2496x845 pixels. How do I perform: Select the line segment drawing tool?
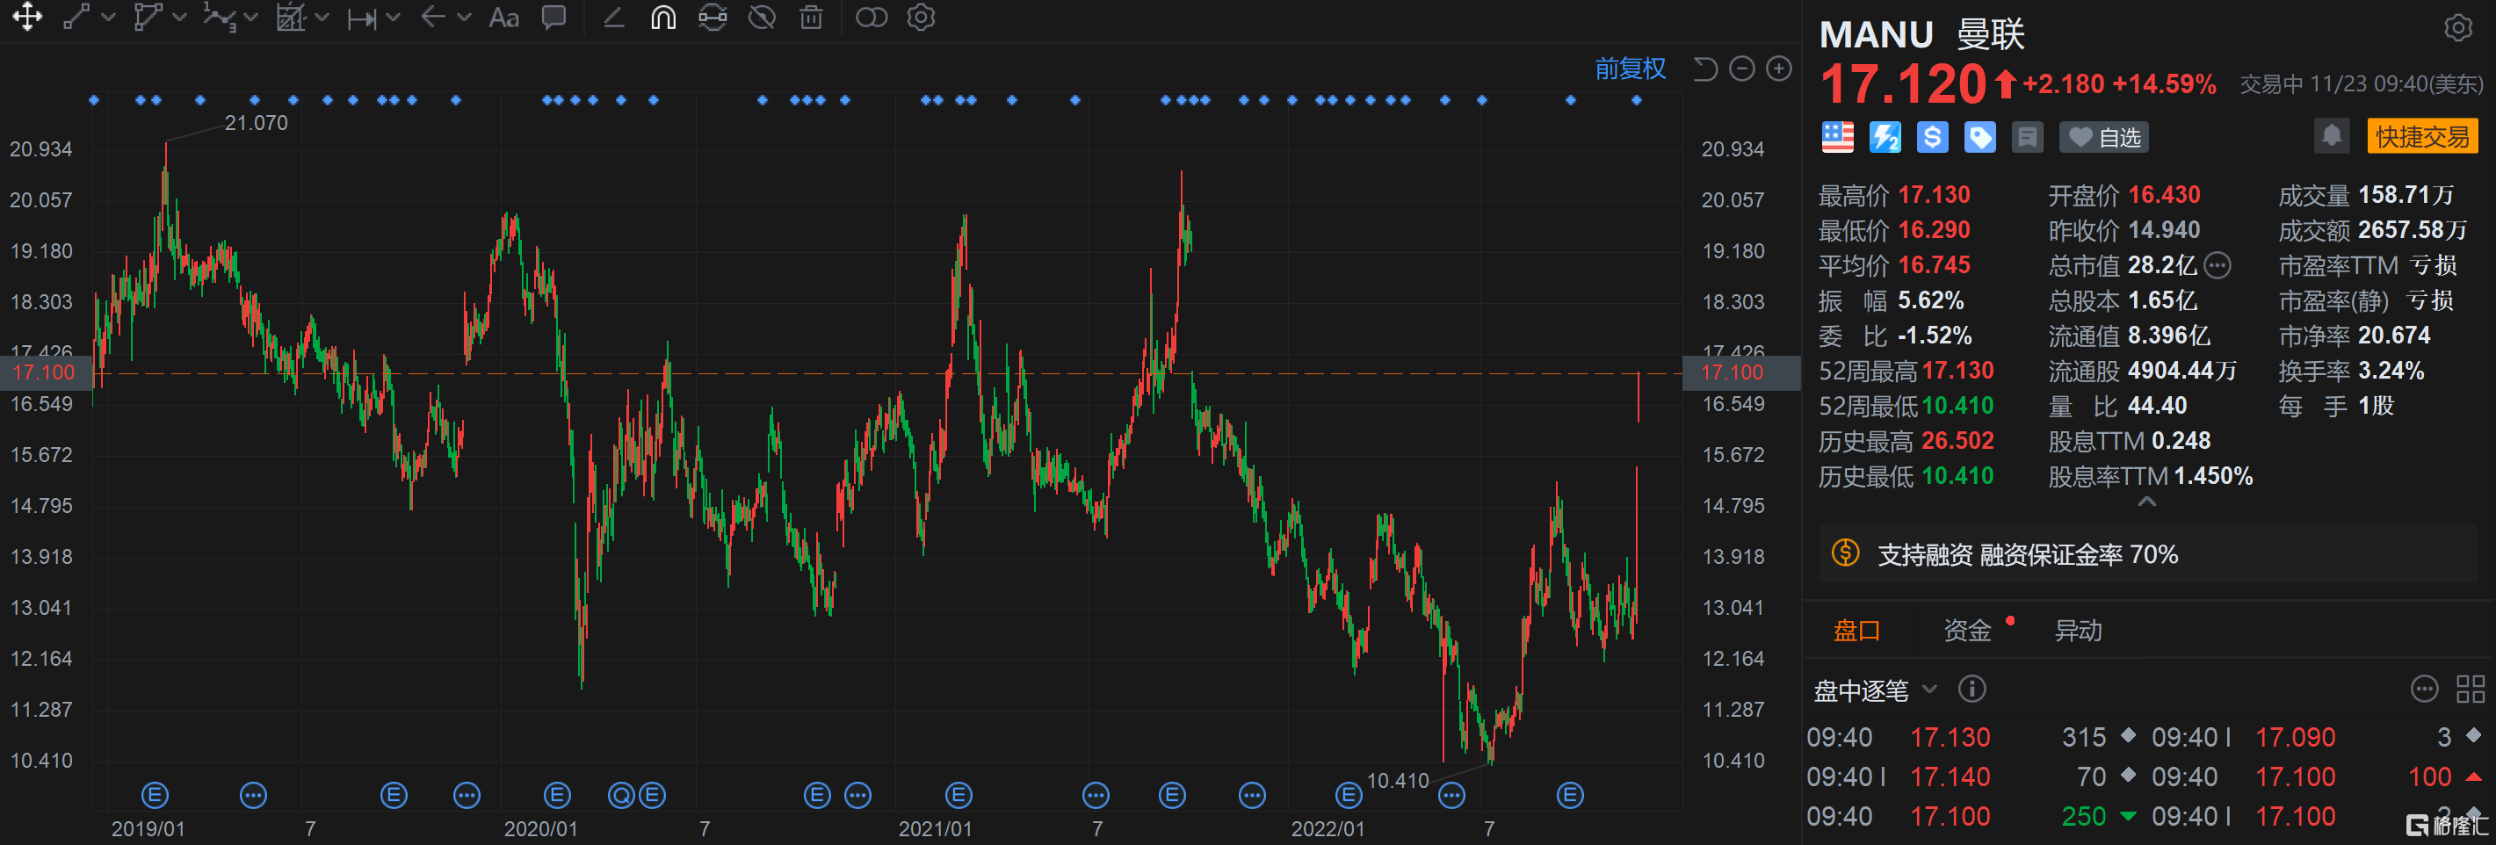click(76, 18)
